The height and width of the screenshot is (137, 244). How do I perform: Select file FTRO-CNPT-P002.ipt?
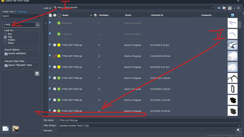[x=72, y=45]
